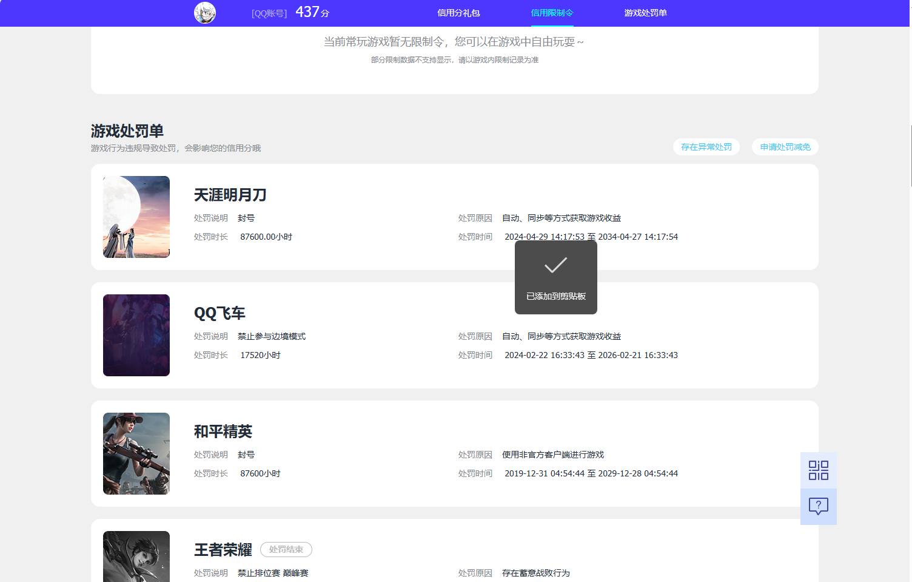
Task: Go to the 游戏处罚单 tab
Action: pos(645,13)
